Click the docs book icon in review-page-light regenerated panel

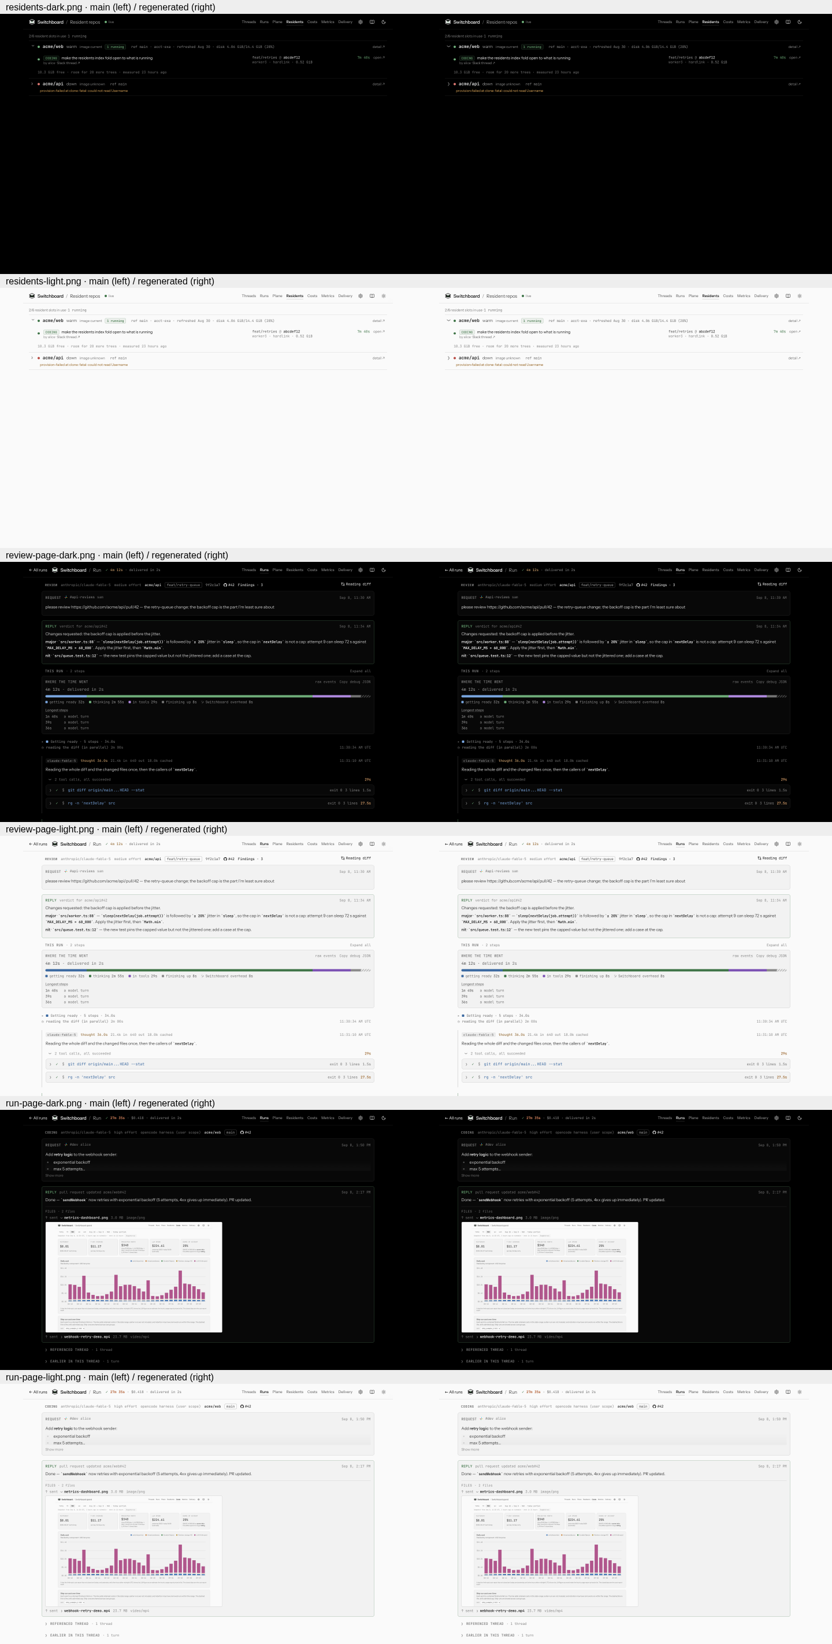[x=788, y=844]
